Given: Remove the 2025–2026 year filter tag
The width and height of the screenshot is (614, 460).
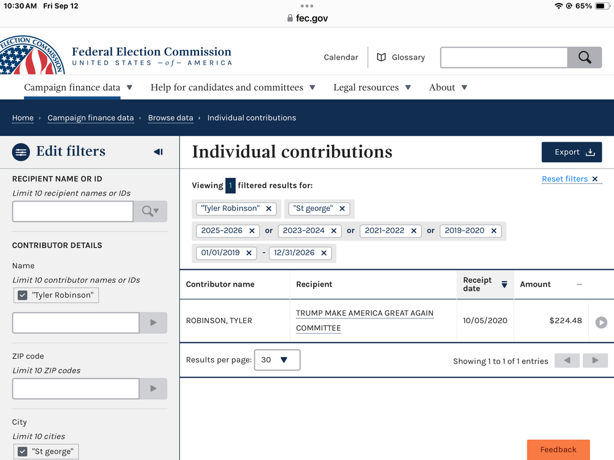Looking at the screenshot, I should point(252,231).
